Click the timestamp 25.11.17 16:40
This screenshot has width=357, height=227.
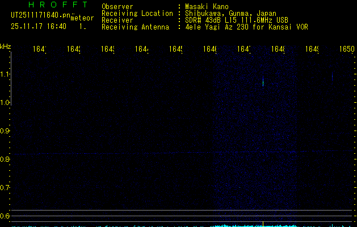coord(39,26)
